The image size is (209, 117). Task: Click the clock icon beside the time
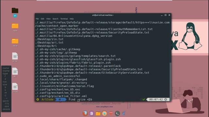[166, 99]
